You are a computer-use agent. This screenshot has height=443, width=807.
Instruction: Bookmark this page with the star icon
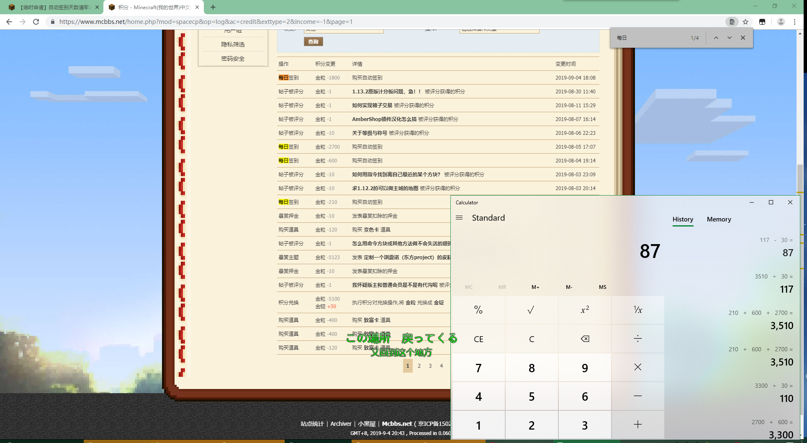click(x=745, y=22)
